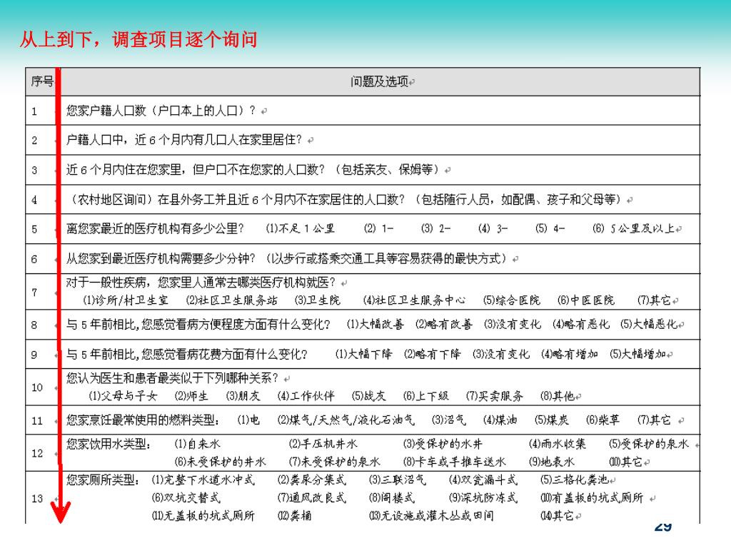This screenshot has width=731, height=548.
Task: Select option '(8)卡车或手推车送水'
Action: click(x=454, y=462)
